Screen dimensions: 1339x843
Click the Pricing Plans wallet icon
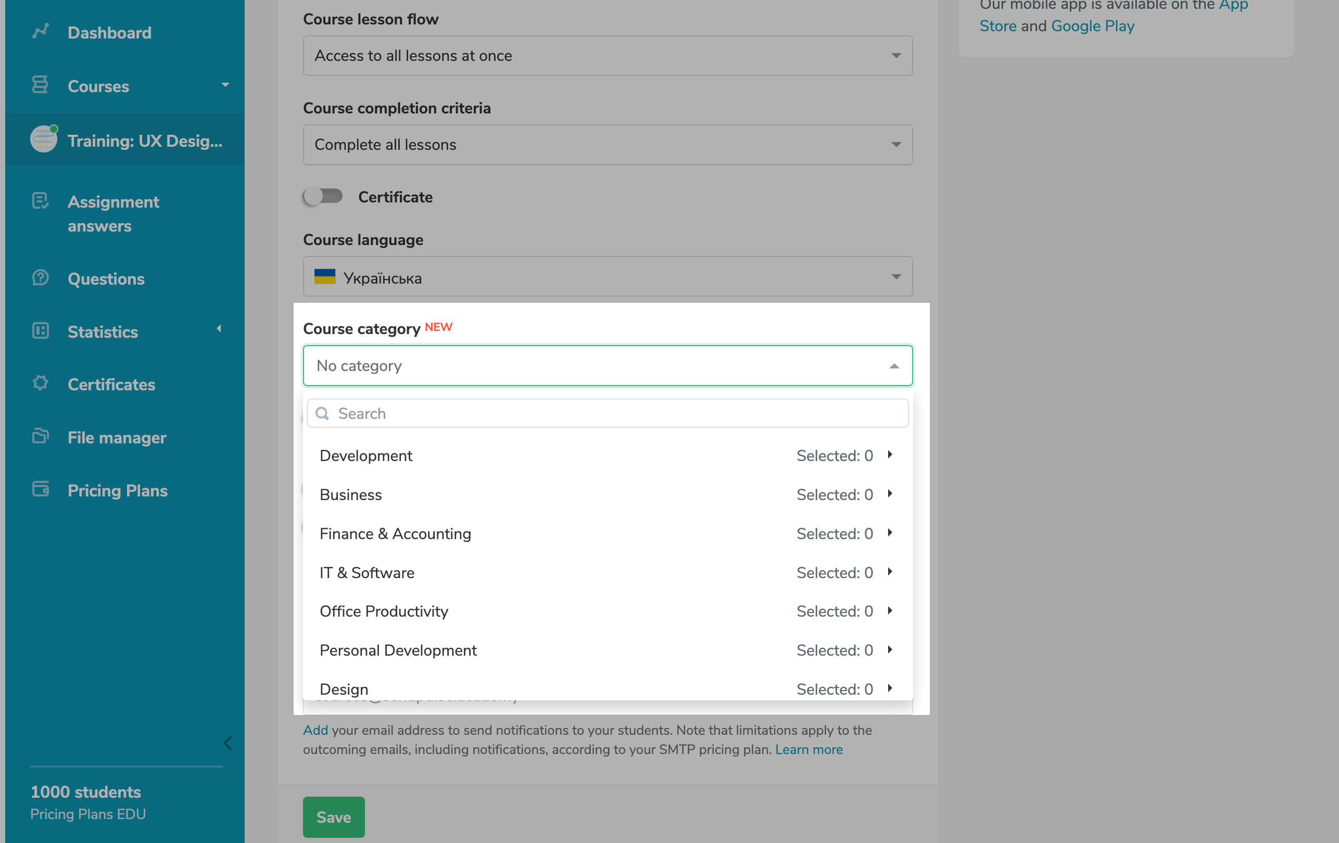coord(40,489)
